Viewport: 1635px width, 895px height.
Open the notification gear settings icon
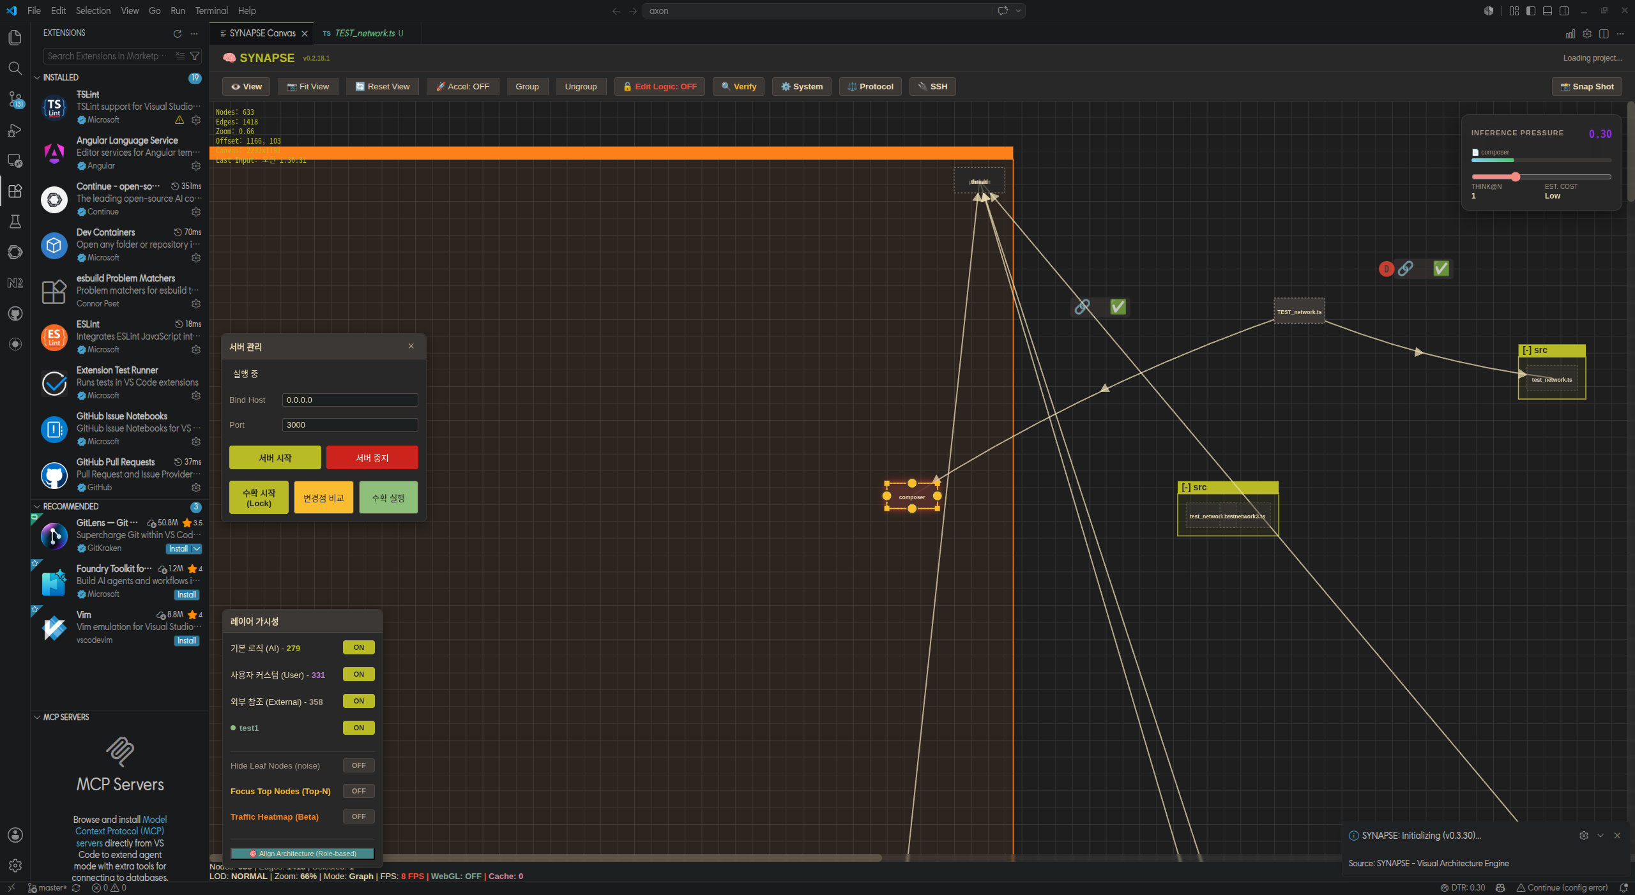click(1583, 836)
